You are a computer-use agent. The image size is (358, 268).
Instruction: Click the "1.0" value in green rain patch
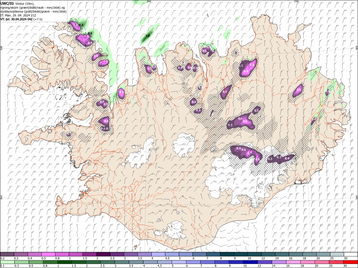(x=148, y=36)
